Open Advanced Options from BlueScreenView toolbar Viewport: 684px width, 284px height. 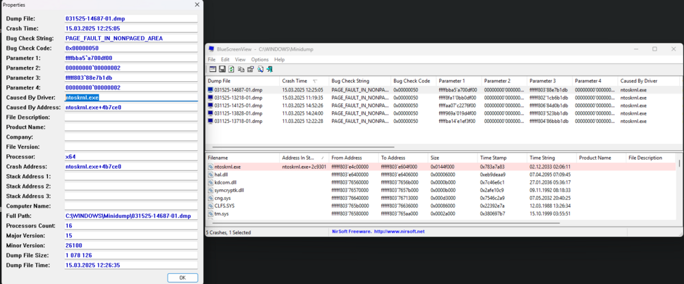(x=213, y=69)
